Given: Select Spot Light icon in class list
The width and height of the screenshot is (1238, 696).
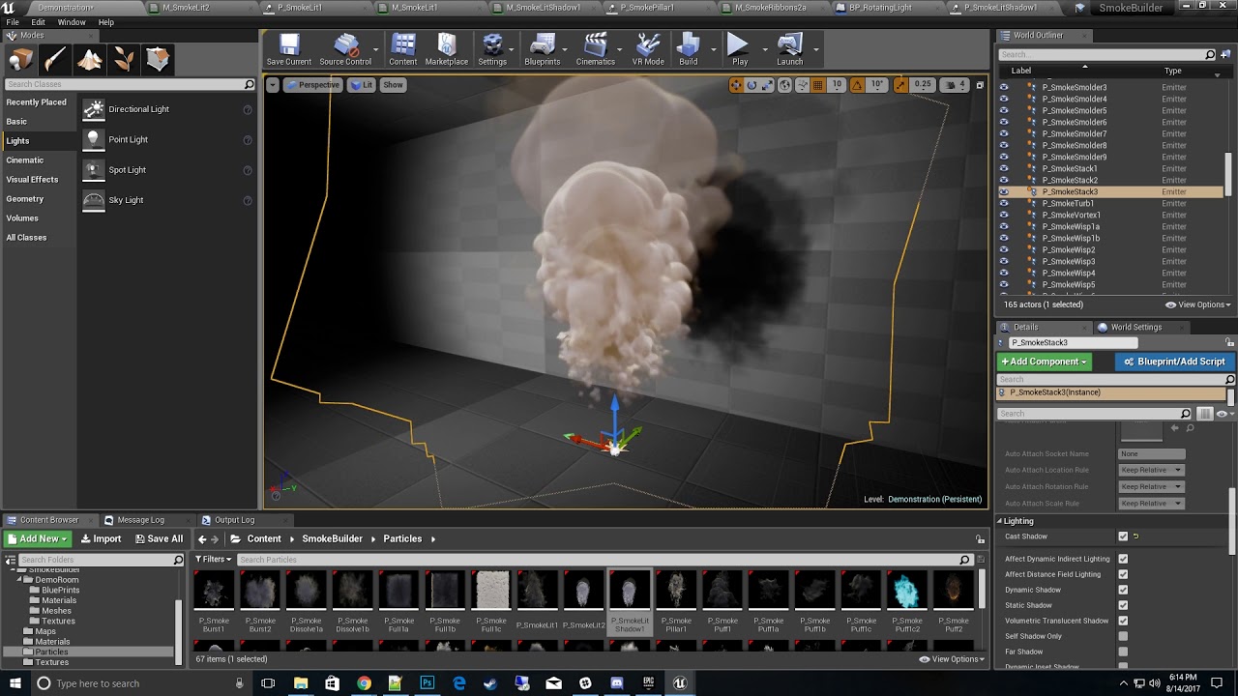Looking at the screenshot, I should pyautogui.click(x=93, y=170).
